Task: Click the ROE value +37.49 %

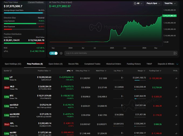Action: [x=40, y=48]
